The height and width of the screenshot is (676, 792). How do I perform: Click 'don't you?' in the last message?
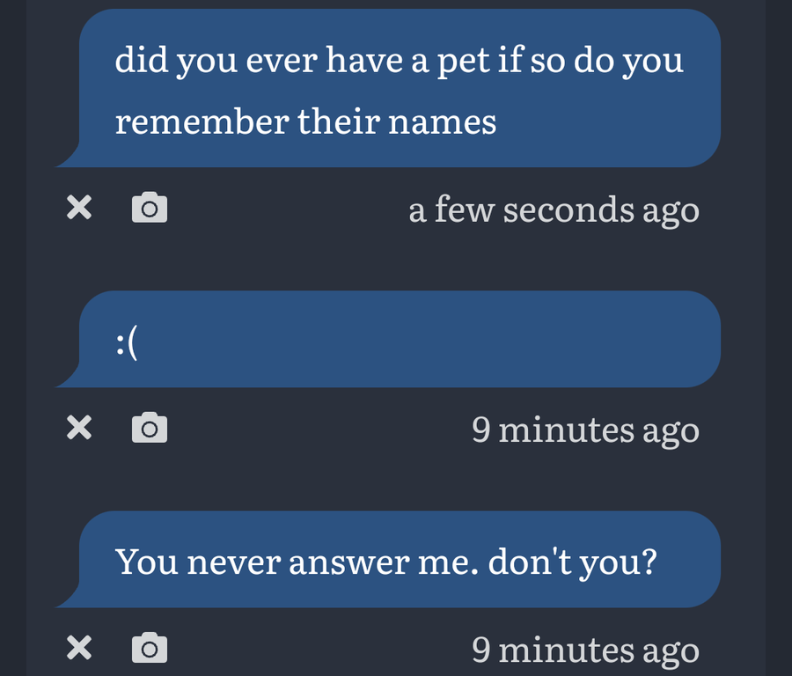[x=572, y=562]
